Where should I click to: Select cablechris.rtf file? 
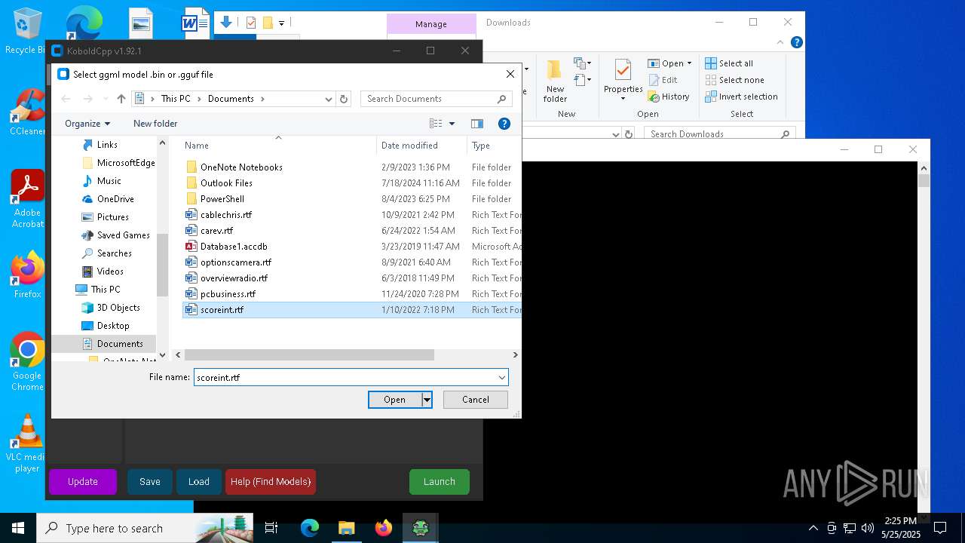pyautogui.click(x=226, y=215)
